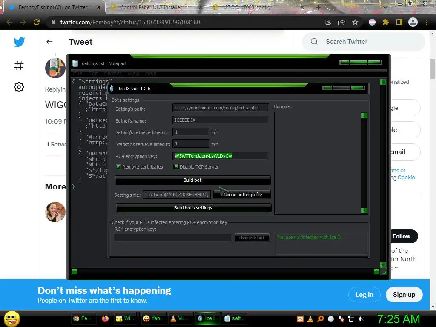Click Statistic's retrieve timeout field
The height and width of the screenshot is (327, 436).
pos(191,144)
